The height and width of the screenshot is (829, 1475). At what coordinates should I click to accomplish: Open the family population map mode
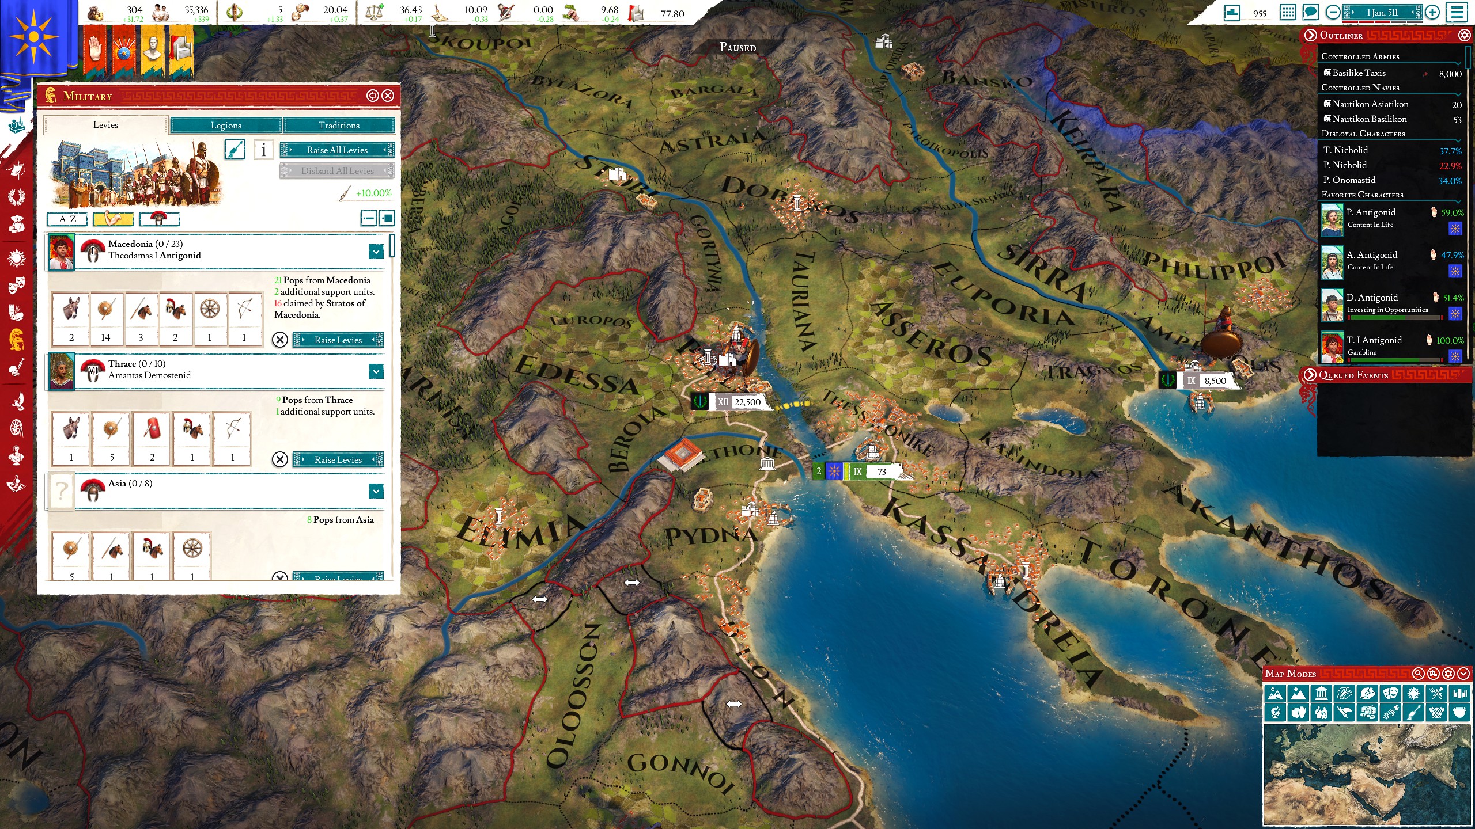pyautogui.click(x=1321, y=713)
